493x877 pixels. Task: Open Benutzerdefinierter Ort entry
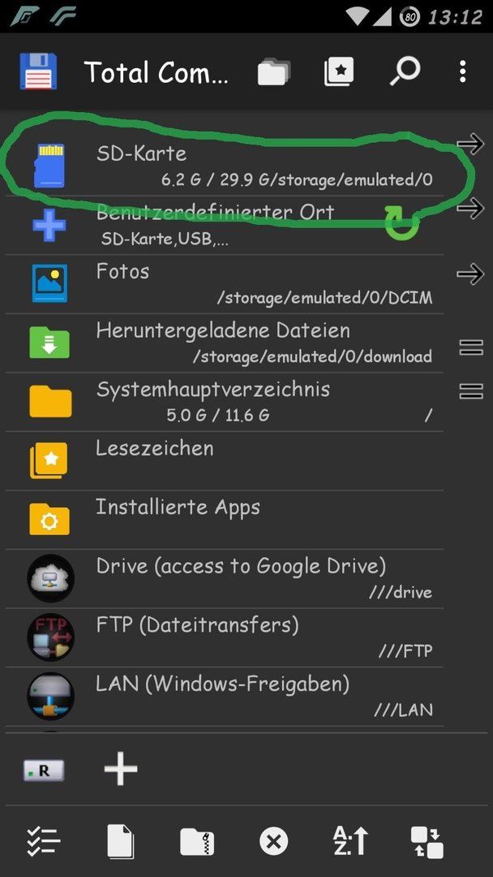coord(225,226)
